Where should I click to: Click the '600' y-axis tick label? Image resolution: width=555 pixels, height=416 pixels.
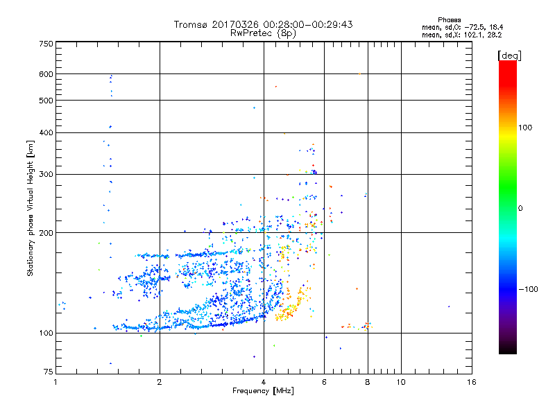(x=46, y=74)
